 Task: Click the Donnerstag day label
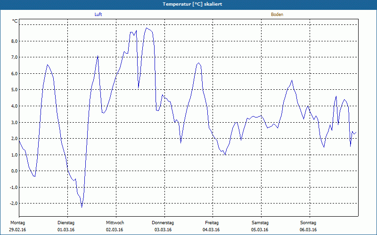pos(163,223)
